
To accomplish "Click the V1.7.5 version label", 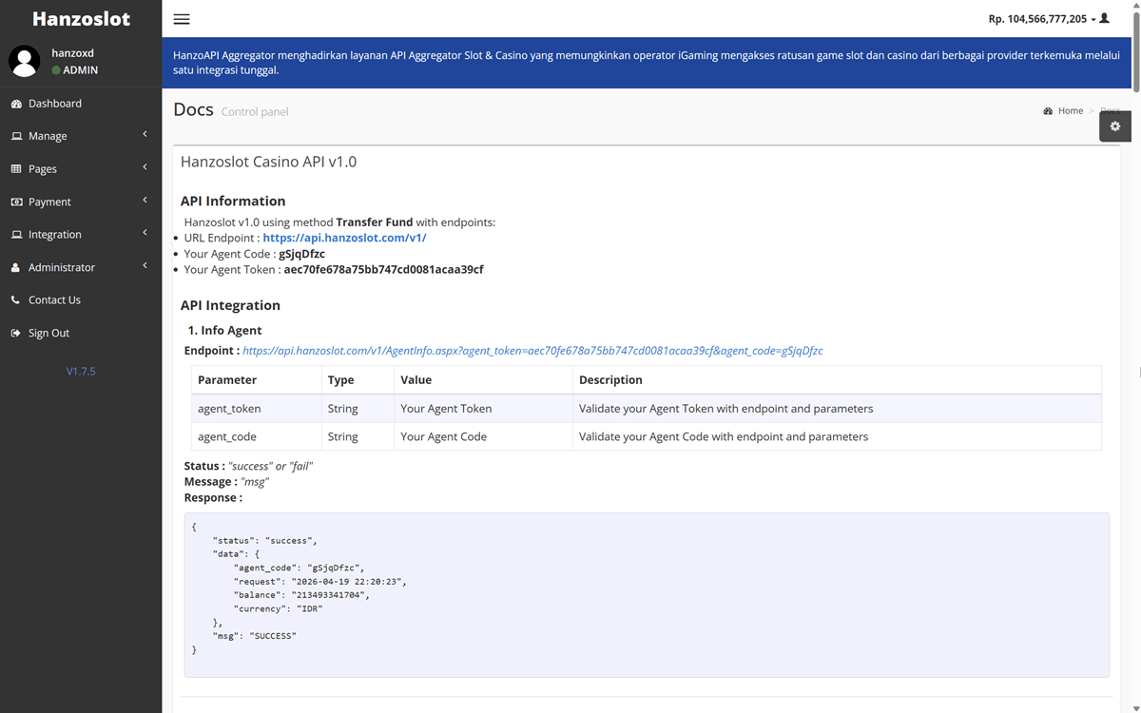I will tap(81, 372).
